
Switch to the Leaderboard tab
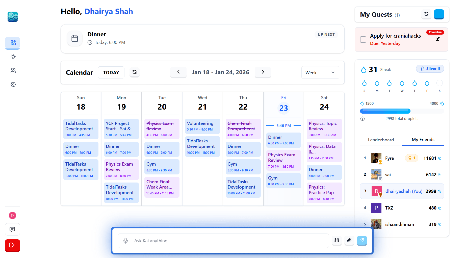(x=381, y=140)
